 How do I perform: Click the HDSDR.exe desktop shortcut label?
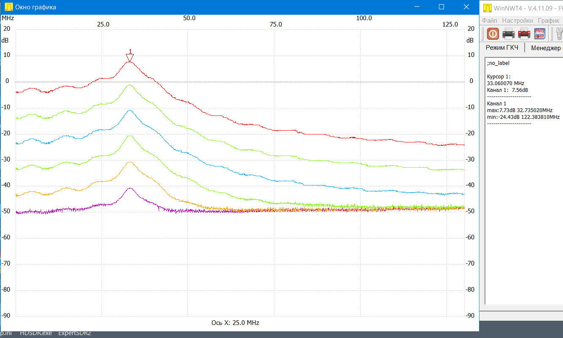click(x=36, y=333)
